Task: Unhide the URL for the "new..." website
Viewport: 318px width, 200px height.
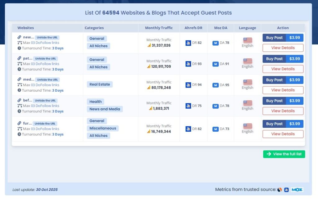Action: point(47,38)
